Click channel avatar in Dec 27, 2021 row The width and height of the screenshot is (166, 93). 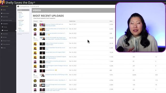click(35, 25)
